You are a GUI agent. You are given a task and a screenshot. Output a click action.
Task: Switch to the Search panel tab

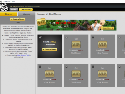click(8, 14)
